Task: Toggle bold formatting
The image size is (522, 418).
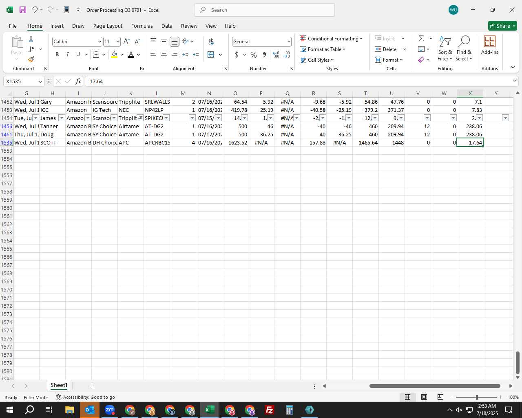Action: (x=57, y=54)
